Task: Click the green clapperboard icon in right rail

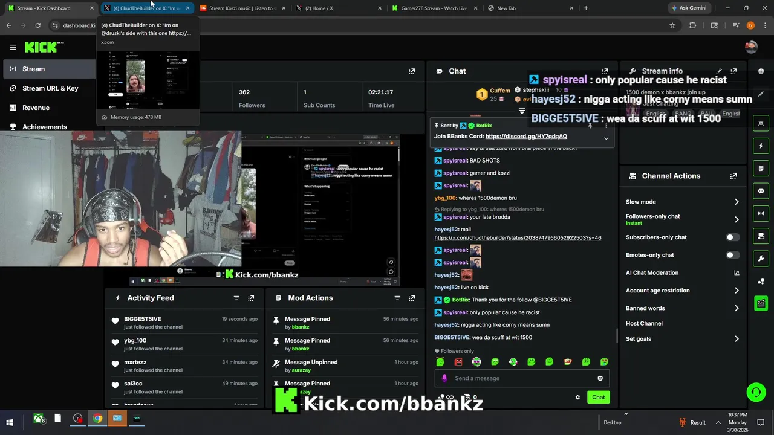Action: coord(761,303)
